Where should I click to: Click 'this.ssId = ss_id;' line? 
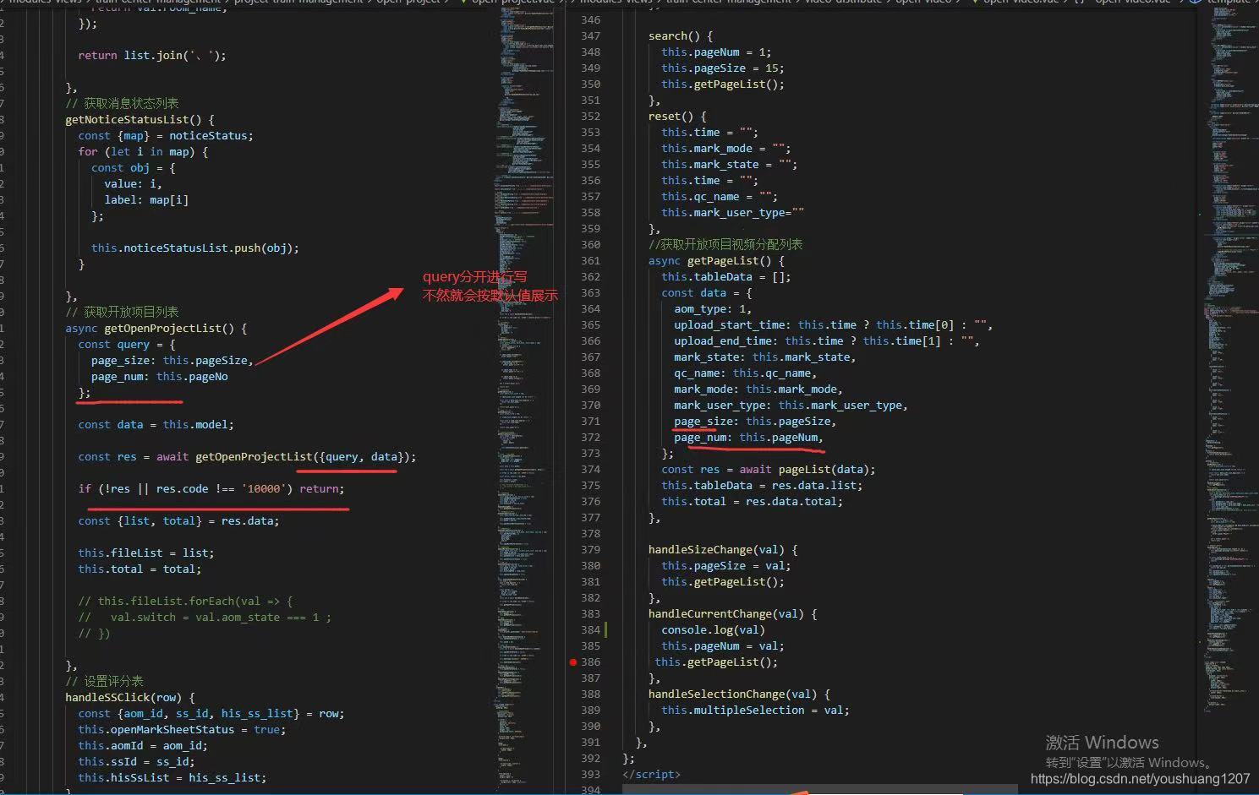pyautogui.click(x=136, y=762)
